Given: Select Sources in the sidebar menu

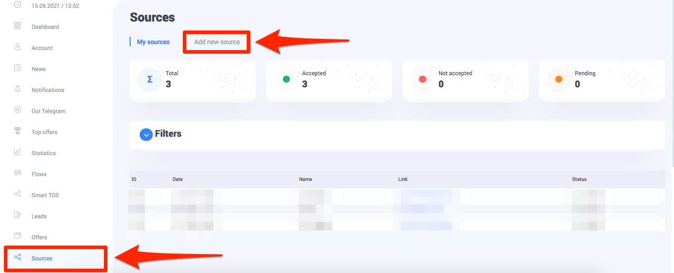Looking at the screenshot, I should [42, 258].
